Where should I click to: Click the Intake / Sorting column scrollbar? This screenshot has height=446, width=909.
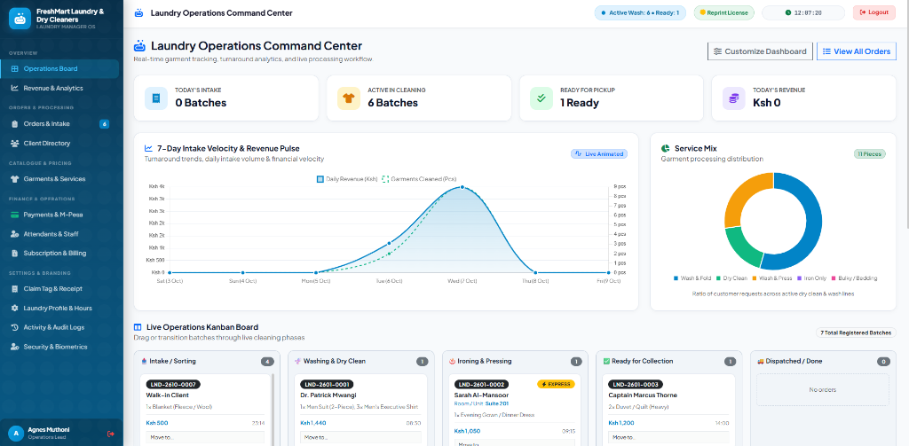[273, 410]
